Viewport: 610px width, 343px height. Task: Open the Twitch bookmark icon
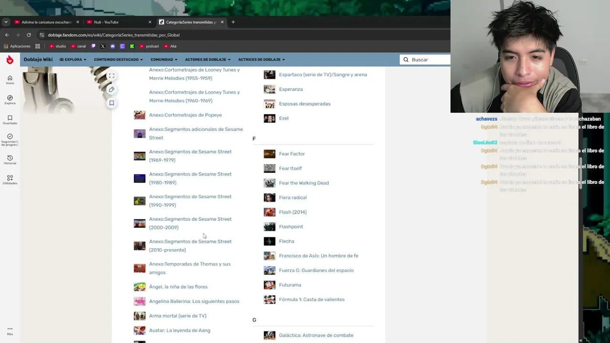(93, 46)
